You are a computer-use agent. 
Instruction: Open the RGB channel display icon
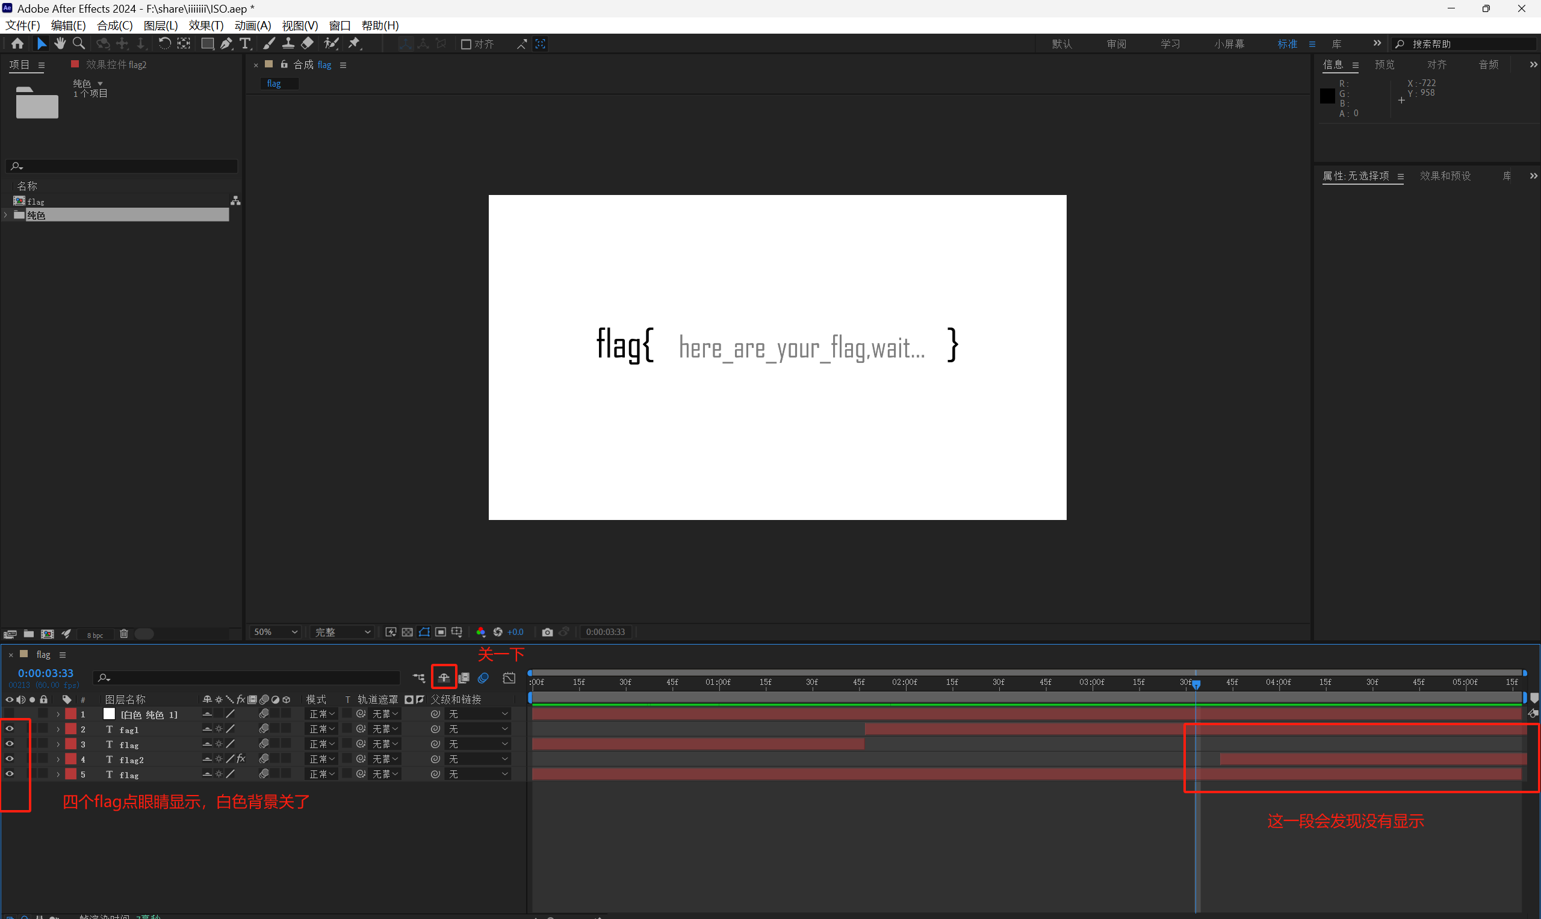pyautogui.click(x=480, y=632)
